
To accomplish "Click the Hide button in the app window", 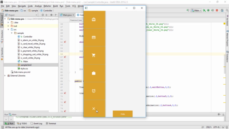I will (123, 114).
